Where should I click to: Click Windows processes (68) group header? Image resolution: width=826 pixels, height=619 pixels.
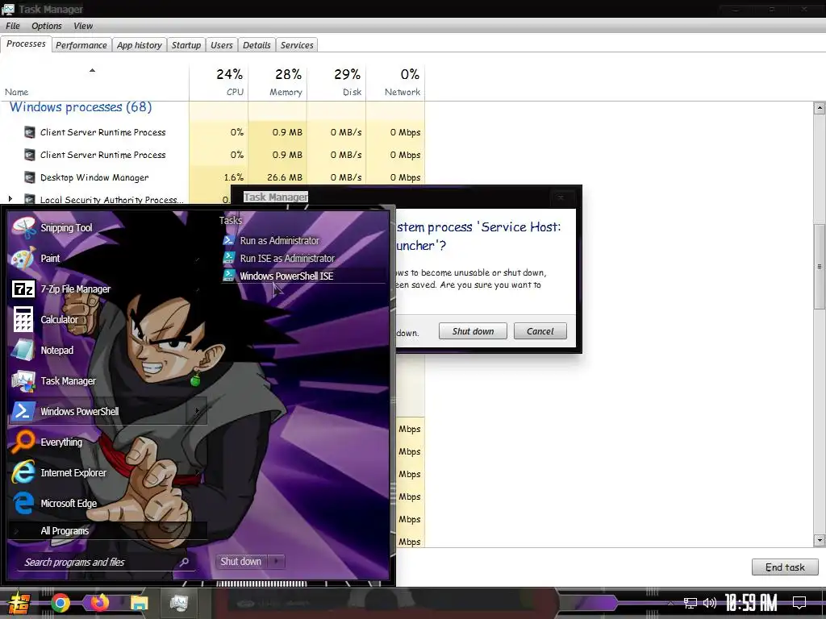click(81, 107)
